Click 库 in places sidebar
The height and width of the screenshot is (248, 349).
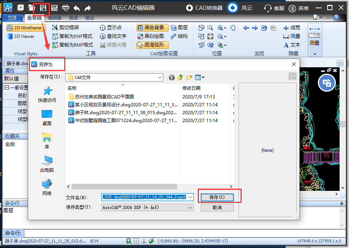tap(47, 141)
